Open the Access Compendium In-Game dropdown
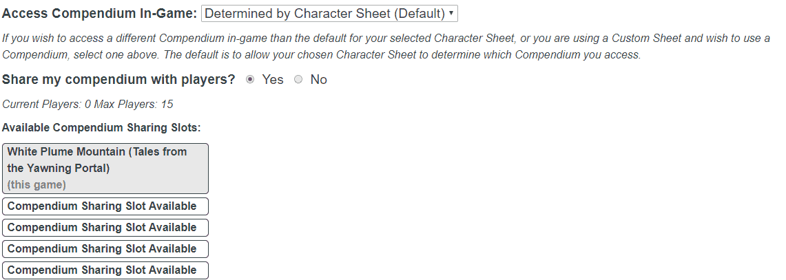The width and height of the screenshot is (786, 280). 329,14
